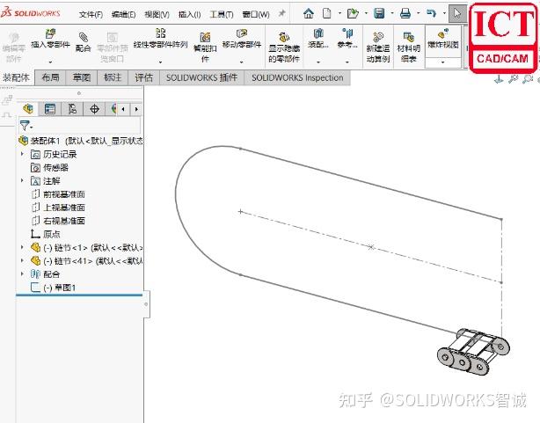Open the 编辑(E) menu

pos(124,14)
